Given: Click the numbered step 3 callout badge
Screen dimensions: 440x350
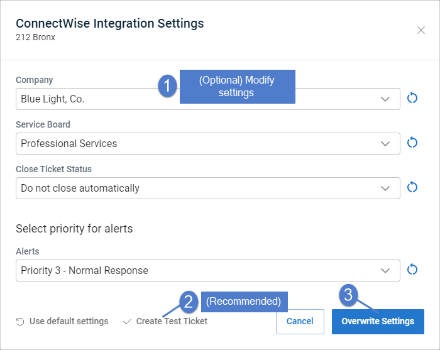Looking at the screenshot, I should pyautogui.click(x=348, y=295).
